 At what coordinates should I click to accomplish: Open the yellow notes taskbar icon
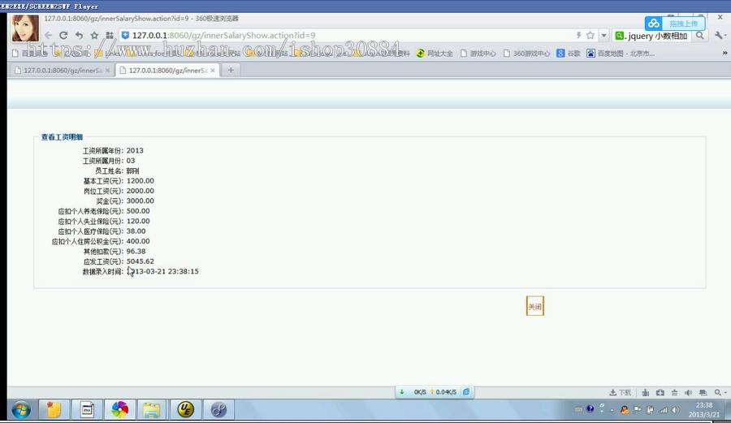(x=54, y=410)
